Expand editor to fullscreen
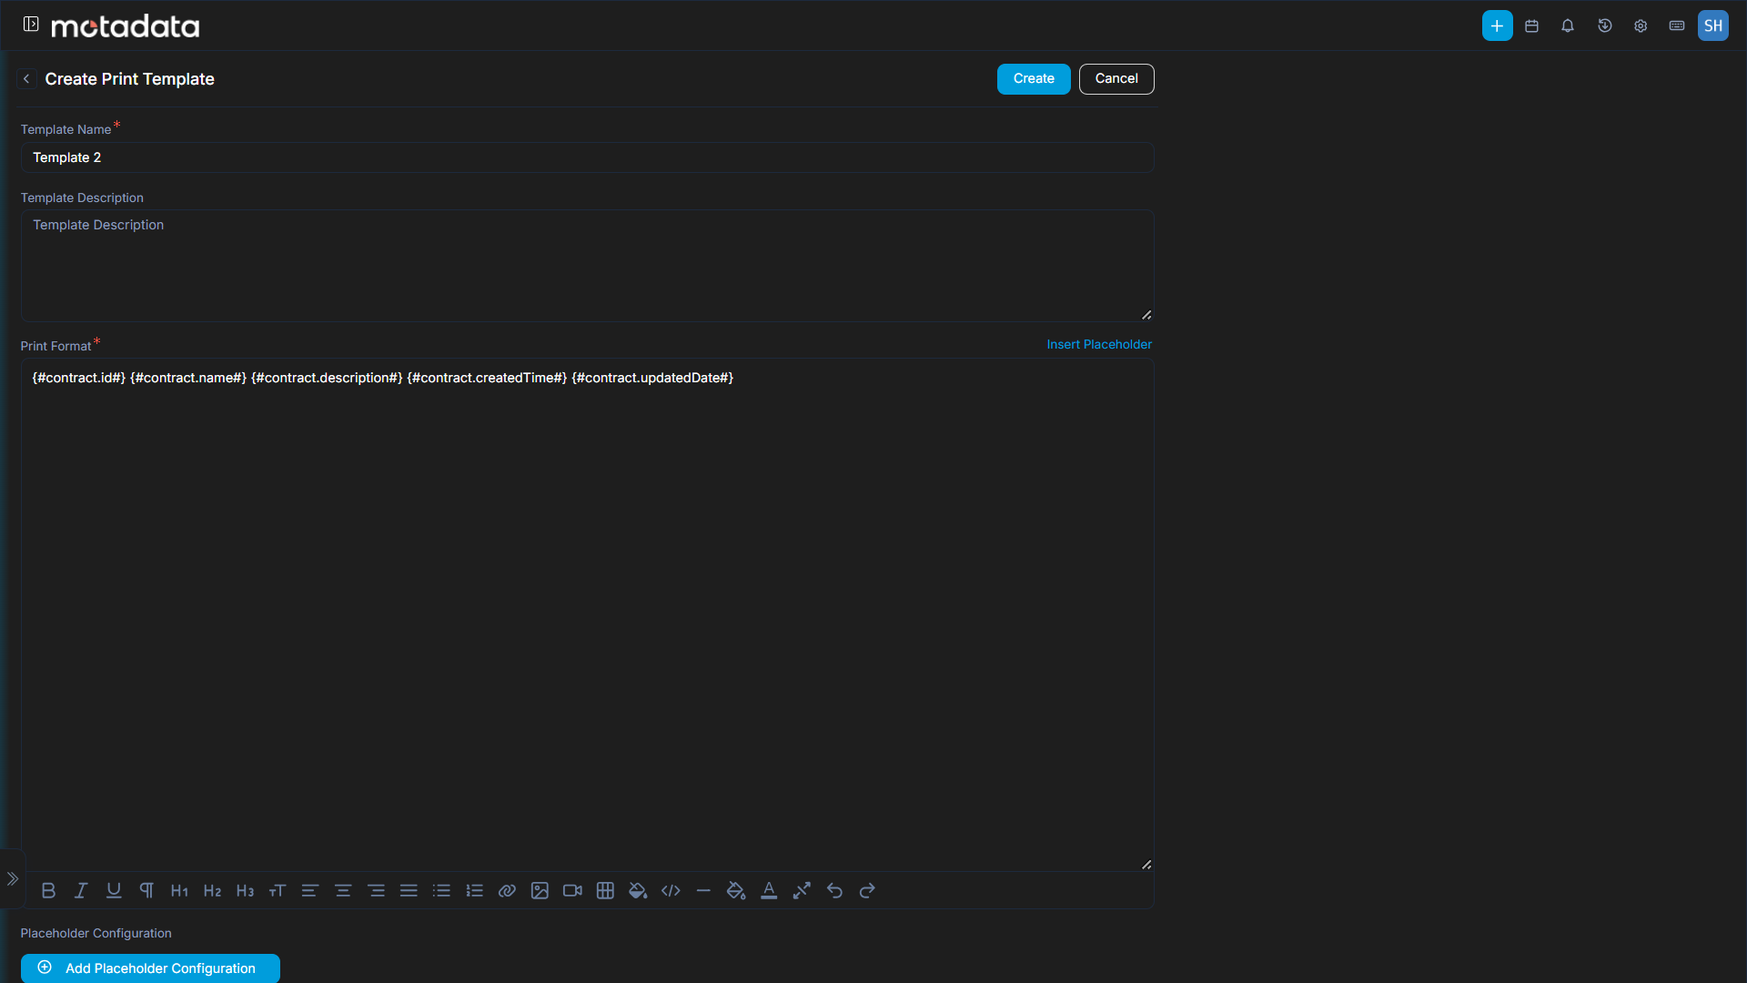This screenshot has height=983, width=1747. 802,891
